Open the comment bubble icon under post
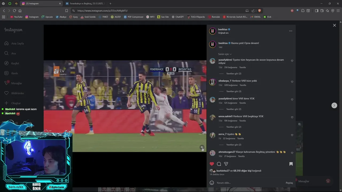Image resolution: width=342 pixels, height=192 pixels. point(219,164)
